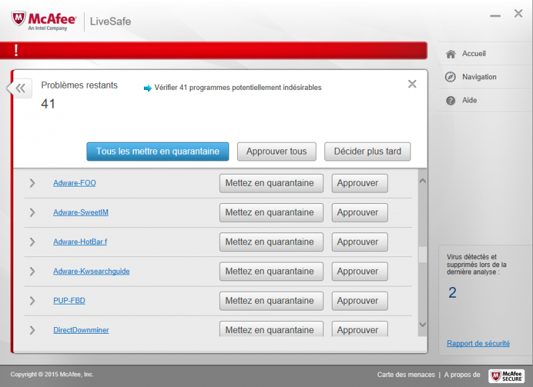Click Approuver tous button
The height and width of the screenshot is (387, 533).
(x=276, y=152)
